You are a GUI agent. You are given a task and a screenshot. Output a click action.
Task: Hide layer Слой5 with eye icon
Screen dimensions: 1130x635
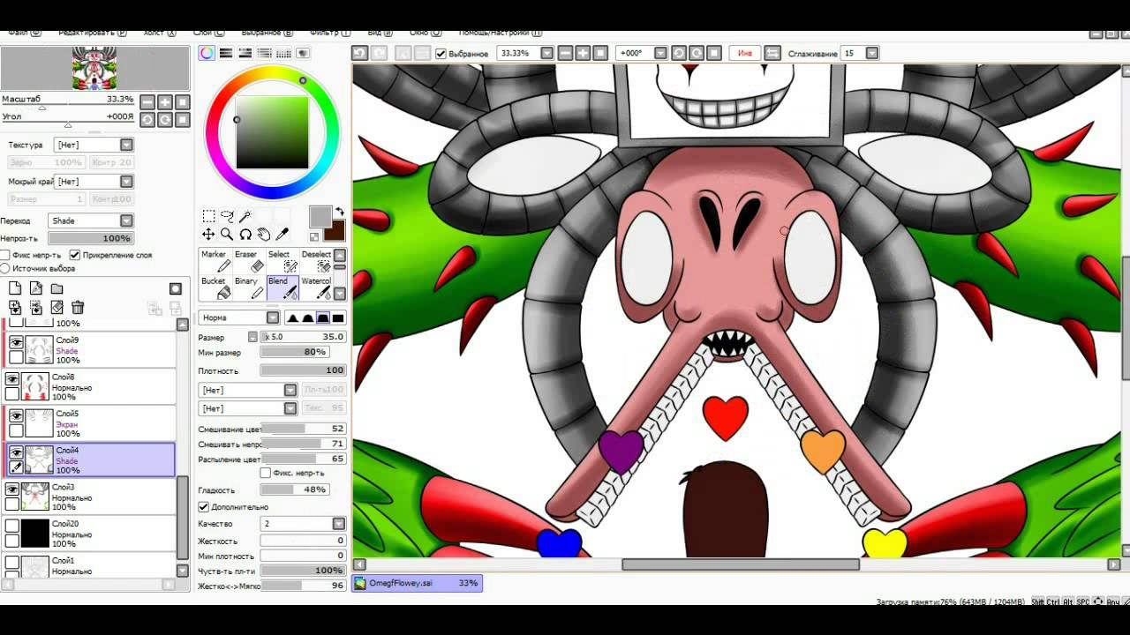point(16,416)
